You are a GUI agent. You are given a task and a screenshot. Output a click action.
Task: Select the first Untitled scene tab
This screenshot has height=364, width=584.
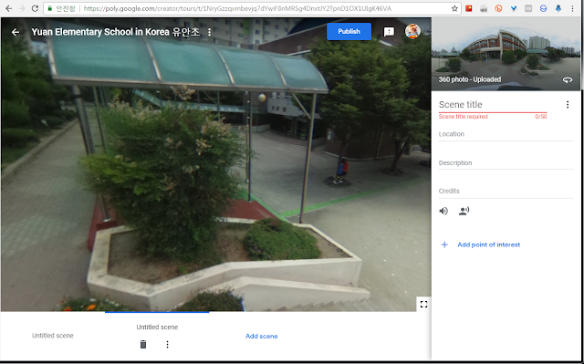point(53,336)
